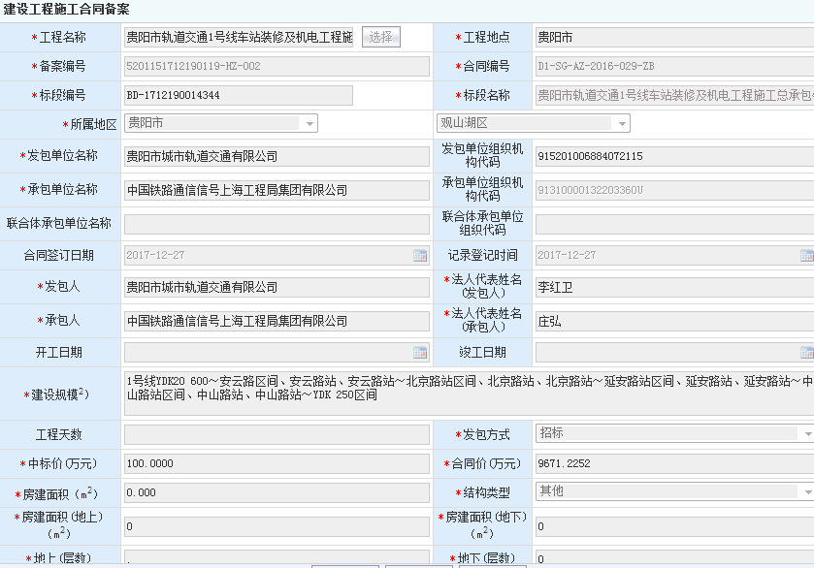Click the 发包单位组织机构代码 field

coord(673,156)
